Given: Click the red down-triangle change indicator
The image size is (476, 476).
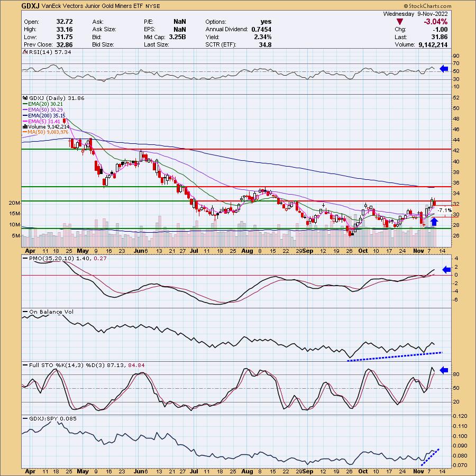Looking at the screenshot, I should (400, 22).
